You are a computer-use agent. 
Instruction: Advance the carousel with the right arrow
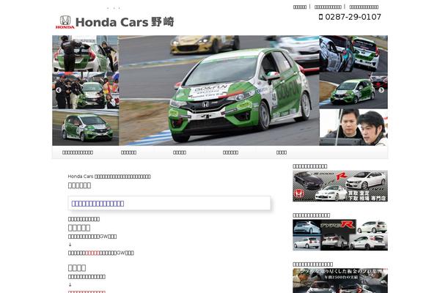click(381, 90)
